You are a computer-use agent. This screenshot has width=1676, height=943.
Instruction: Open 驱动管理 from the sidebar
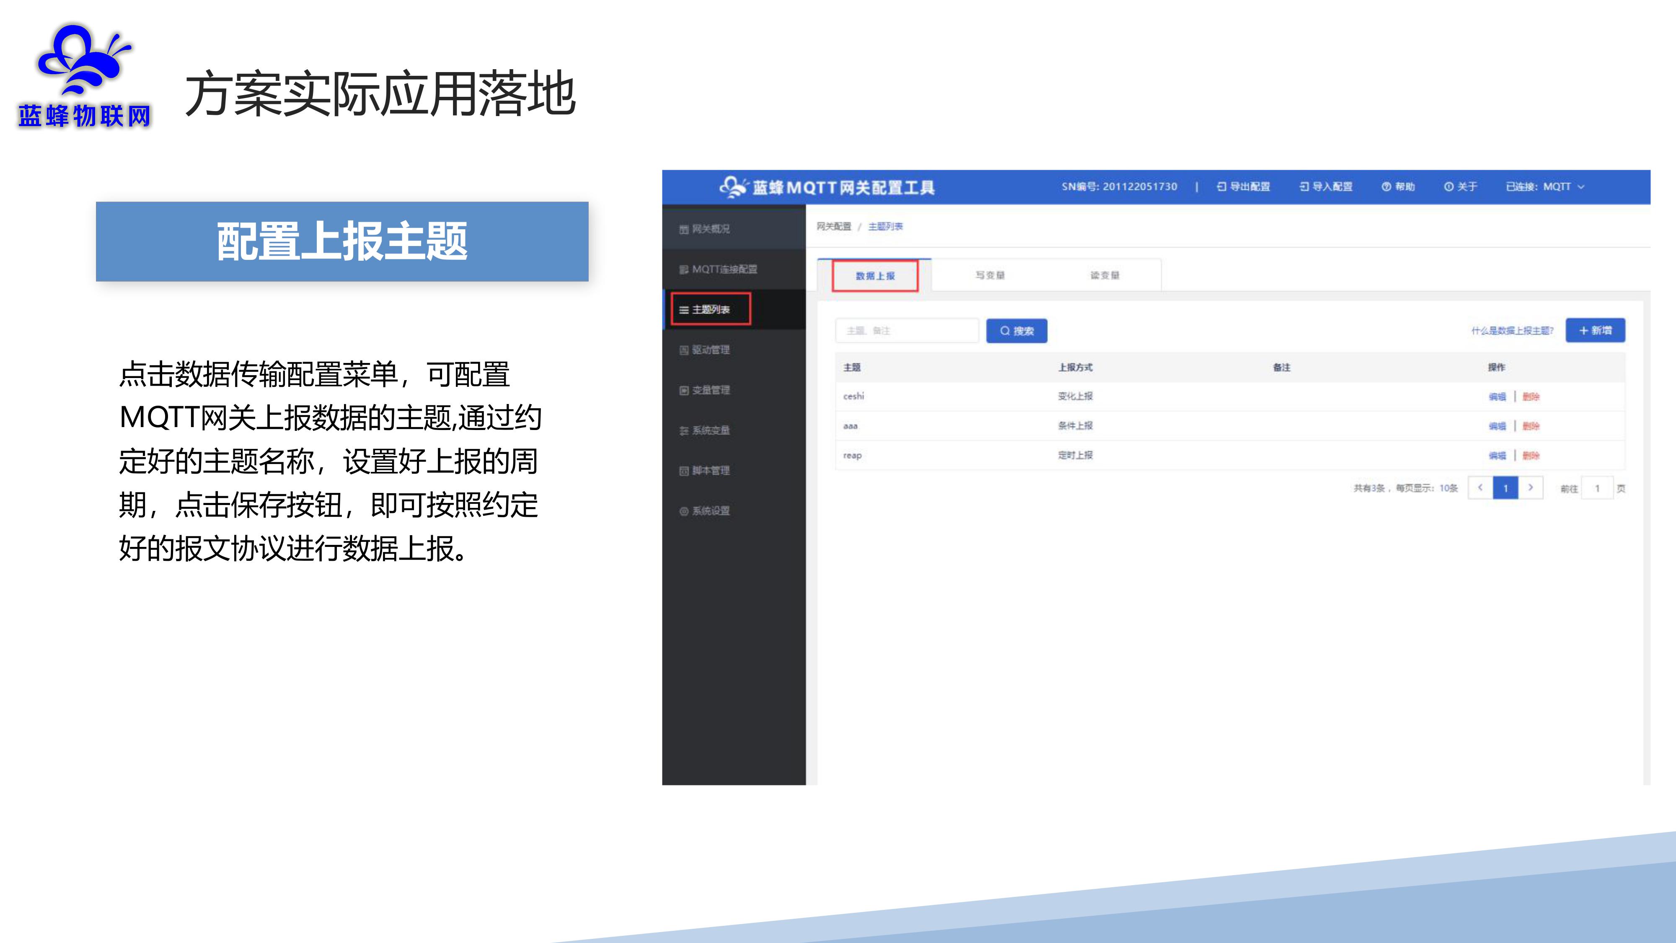(710, 350)
